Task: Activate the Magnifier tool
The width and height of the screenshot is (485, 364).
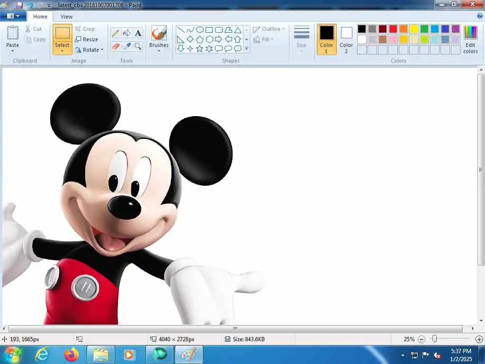Action: click(138, 46)
